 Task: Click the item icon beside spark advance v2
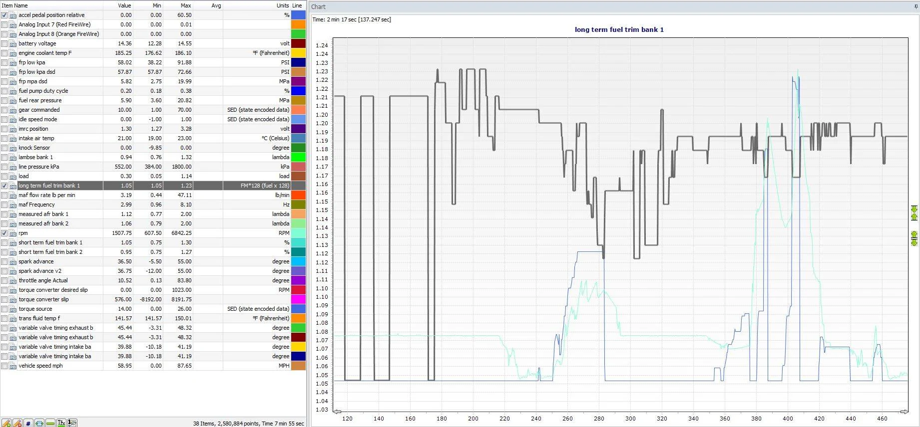tap(13, 271)
